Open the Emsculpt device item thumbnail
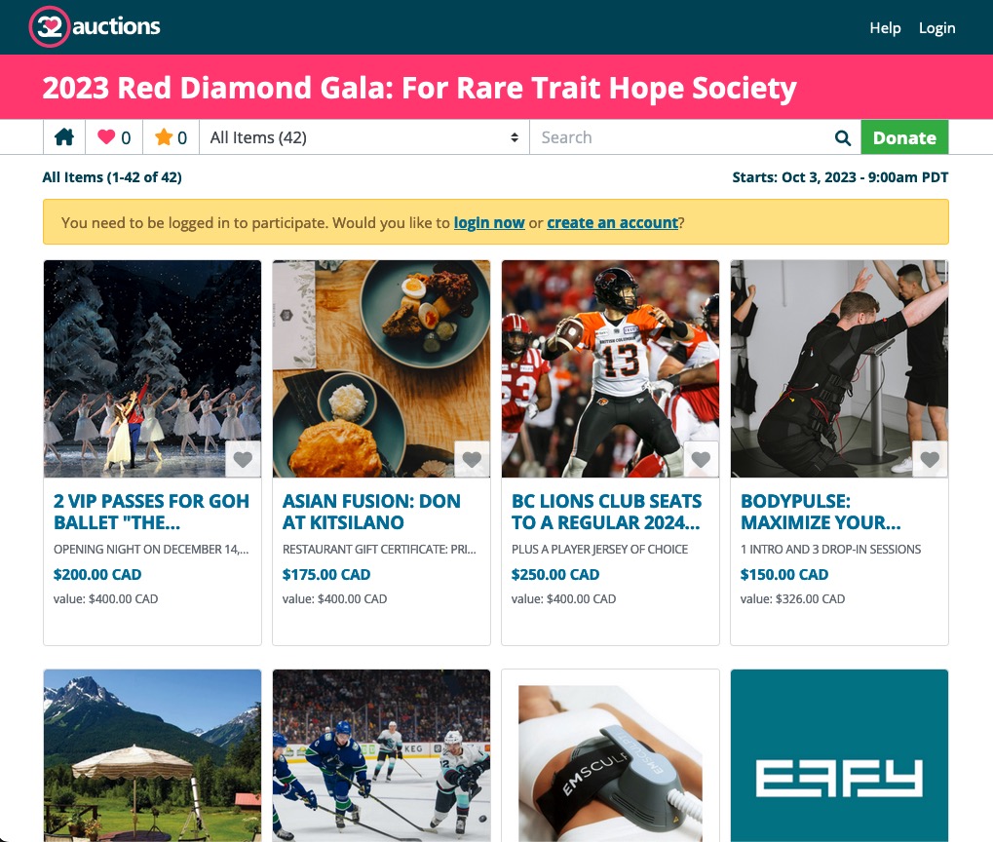Screen dimensions: 993x842 (x=610, y=755)
